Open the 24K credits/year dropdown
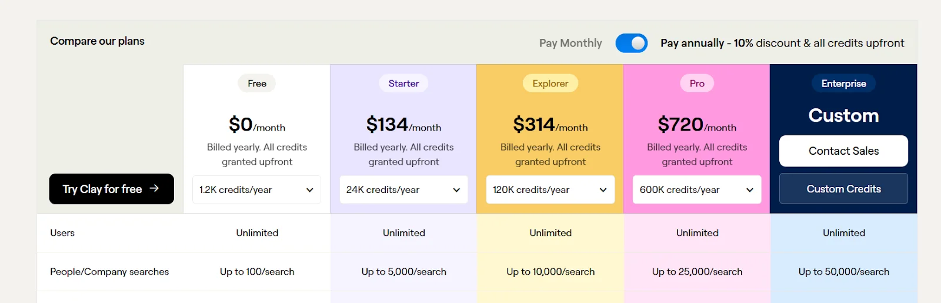The height and width of the screenshot is (303, 941). [403, 189]
